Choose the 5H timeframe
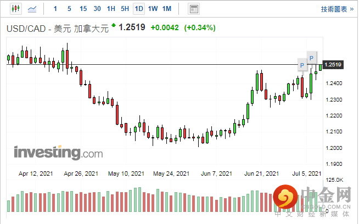The height and width of the screenshot is (224, 359). (125, 9)
